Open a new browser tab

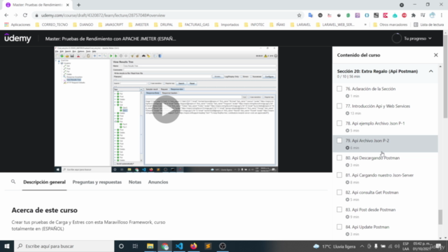(x=78, y=5)
